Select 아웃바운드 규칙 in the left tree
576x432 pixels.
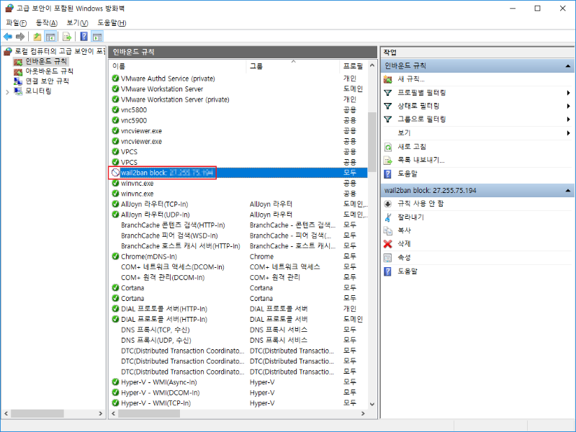pyautogui.click(x=49, y=71)
